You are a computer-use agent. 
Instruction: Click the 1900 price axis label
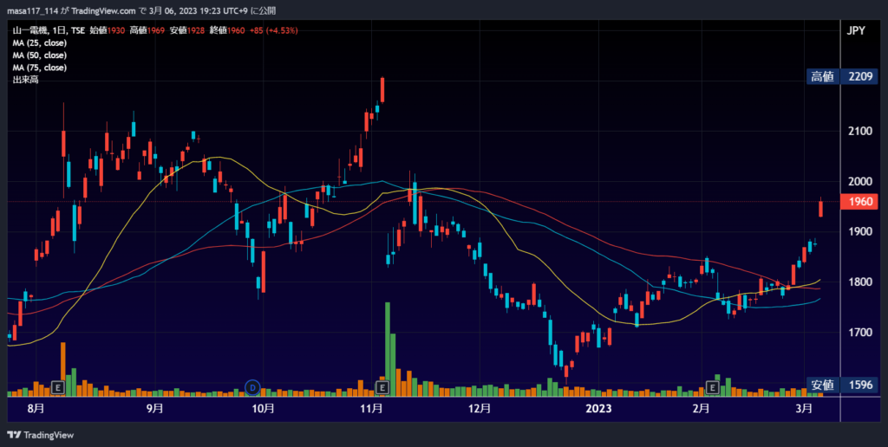(859, 231)
